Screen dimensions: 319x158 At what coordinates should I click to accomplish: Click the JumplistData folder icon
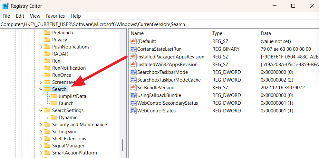pyautogui.click(x=54, y=96)
